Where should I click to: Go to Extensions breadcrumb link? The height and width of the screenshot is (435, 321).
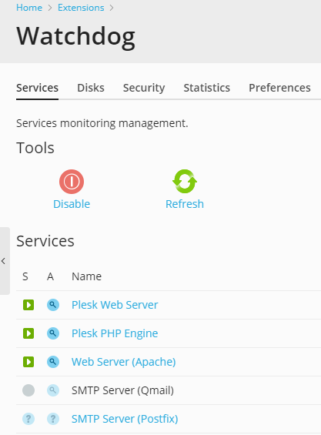(x=81, y=8)
